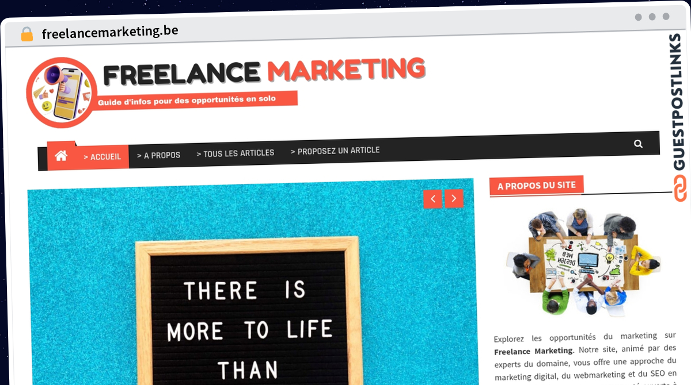Go to previous slide arrow

(x=432, y=199)
